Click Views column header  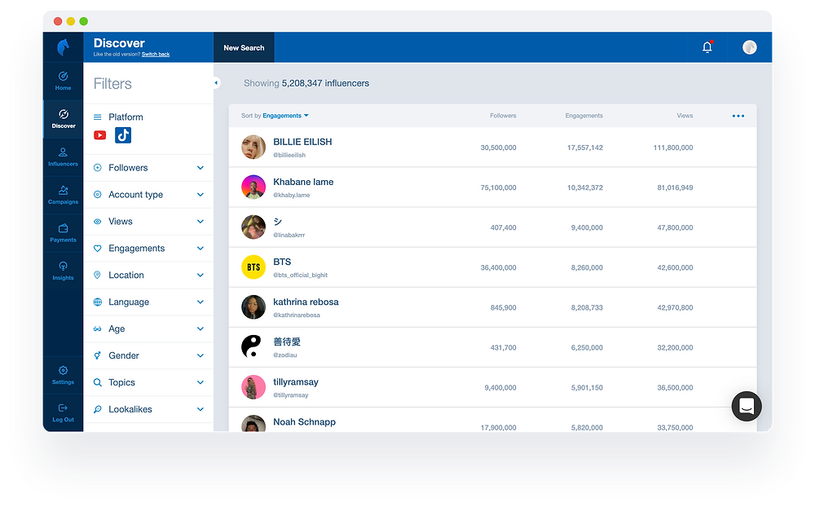(685, 116)
